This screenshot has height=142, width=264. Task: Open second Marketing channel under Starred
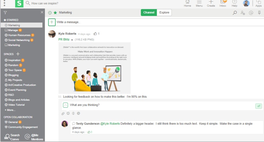pyautogui.click(x=14, y=45)
